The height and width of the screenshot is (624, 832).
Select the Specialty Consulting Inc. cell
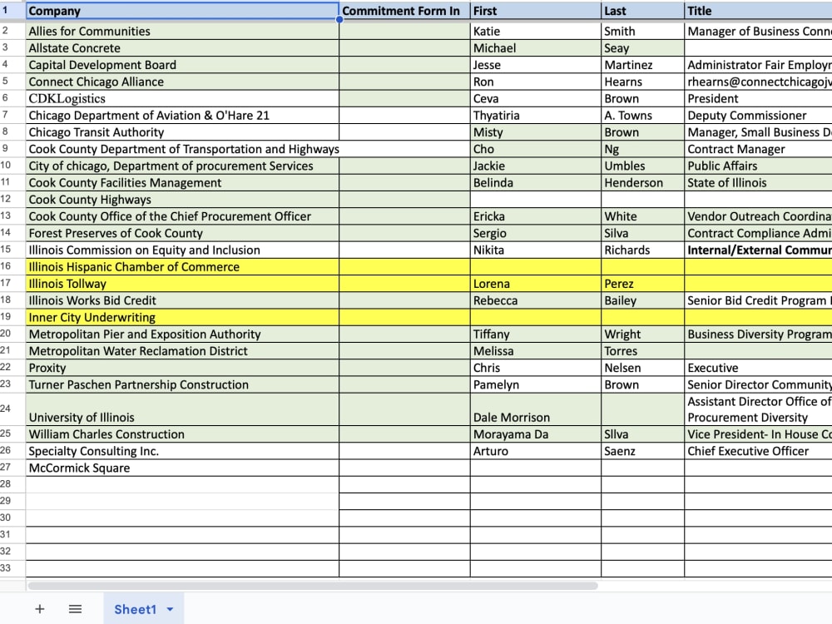tap(182, 451)
